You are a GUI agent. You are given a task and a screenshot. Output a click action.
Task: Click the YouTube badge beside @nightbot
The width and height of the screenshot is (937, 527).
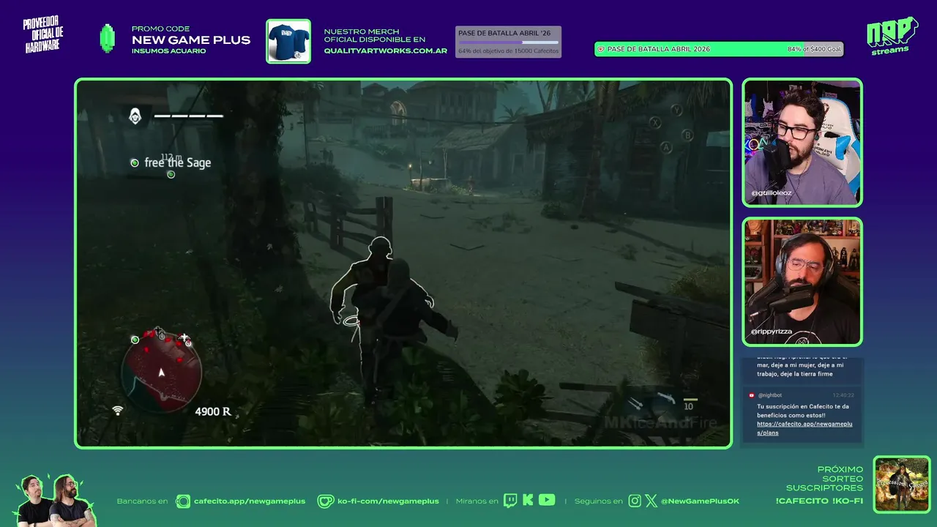751,395
